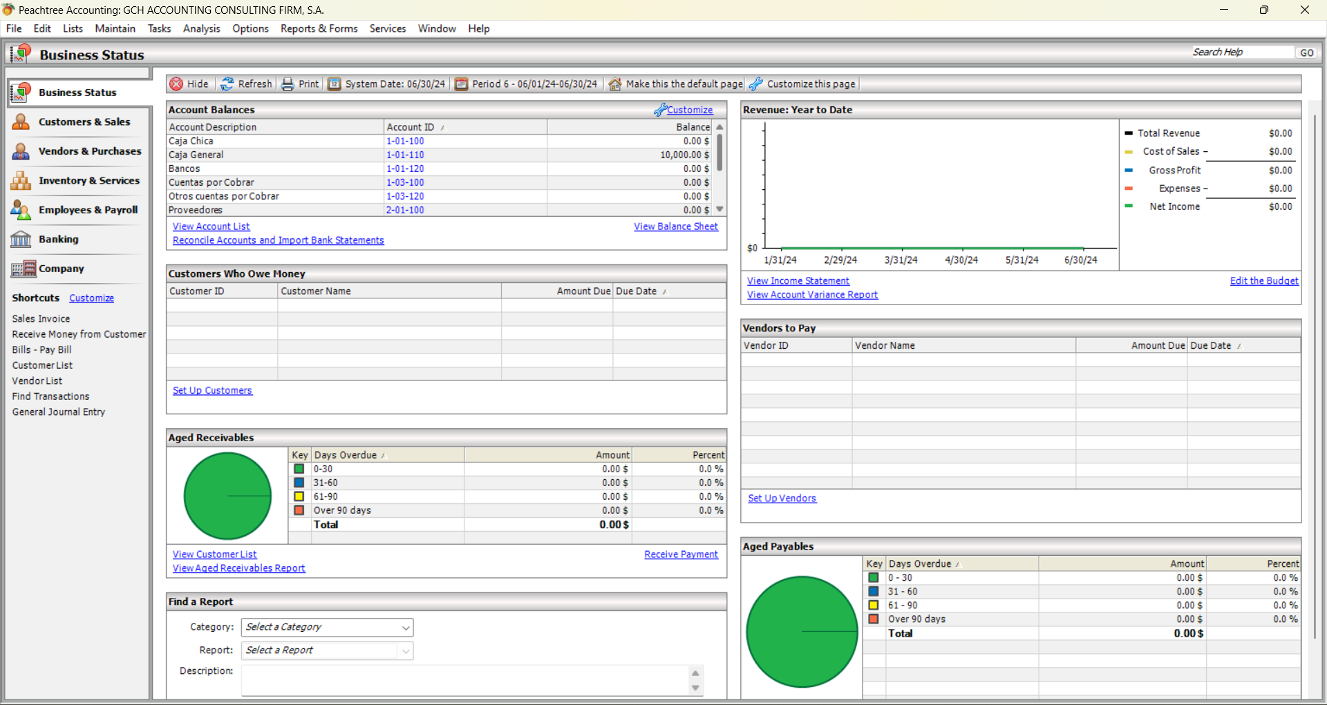This screenshot has width=1327, height=705.
Task: Sort Customers Who Owe Money by Due Date
Action: click(x=669, y=291)
